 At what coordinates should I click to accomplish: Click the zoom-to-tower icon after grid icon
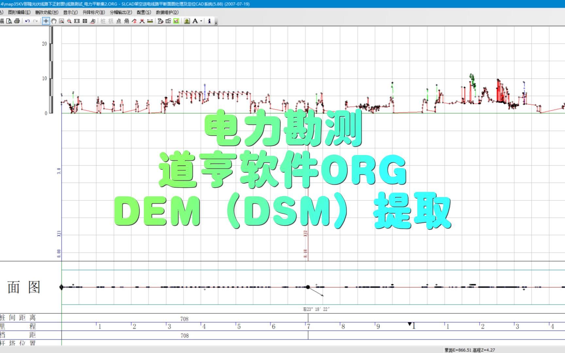coord(93,21)
